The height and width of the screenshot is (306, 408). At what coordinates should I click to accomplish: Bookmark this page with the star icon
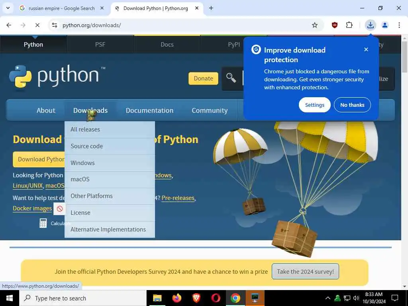[315, 25]
